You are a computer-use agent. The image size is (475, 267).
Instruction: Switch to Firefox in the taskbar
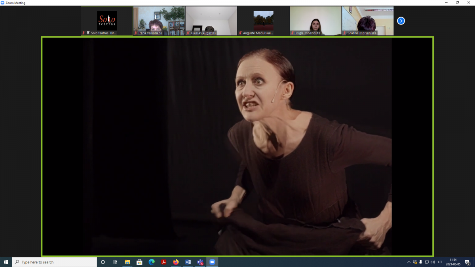[x=176, y=262]
